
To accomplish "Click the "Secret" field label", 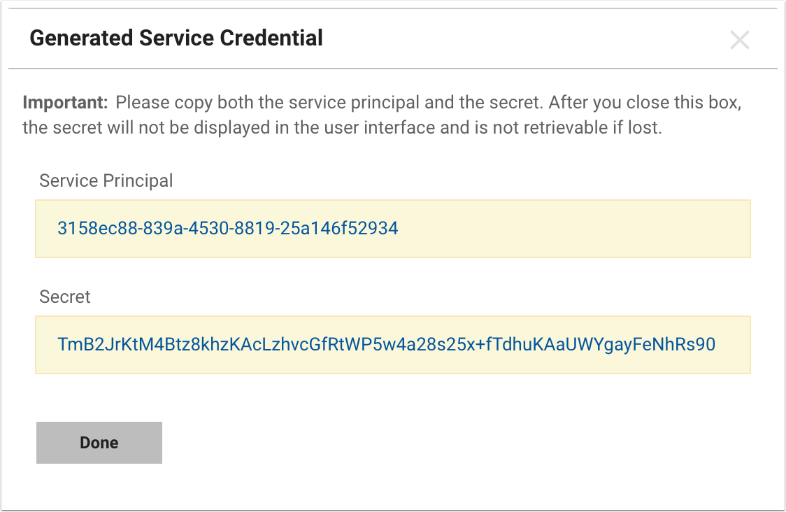I will pyautogui.click(x=65, y=297).
